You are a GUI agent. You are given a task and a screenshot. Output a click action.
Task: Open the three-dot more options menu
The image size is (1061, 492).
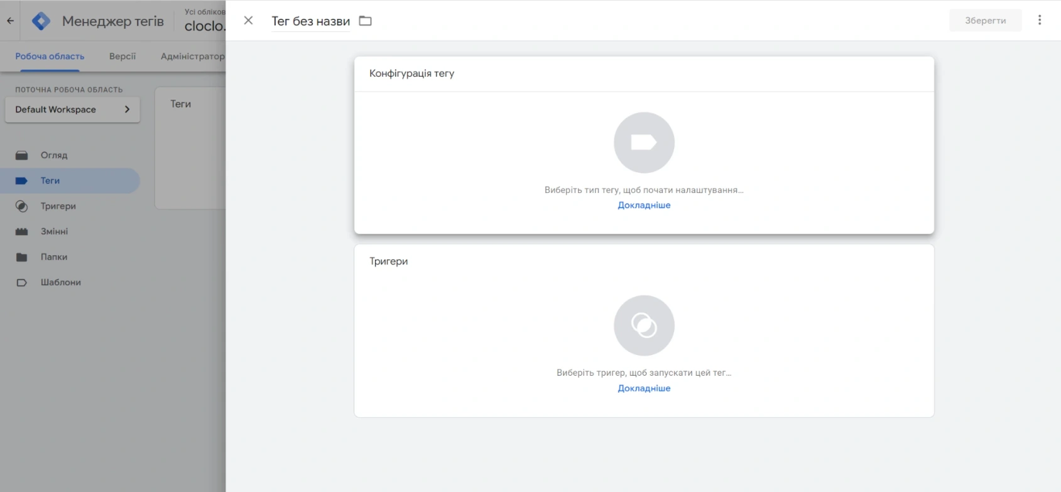click(1040, 20)
